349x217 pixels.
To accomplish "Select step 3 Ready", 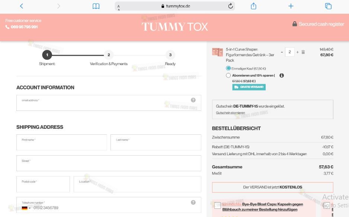I will click(170, 55).
